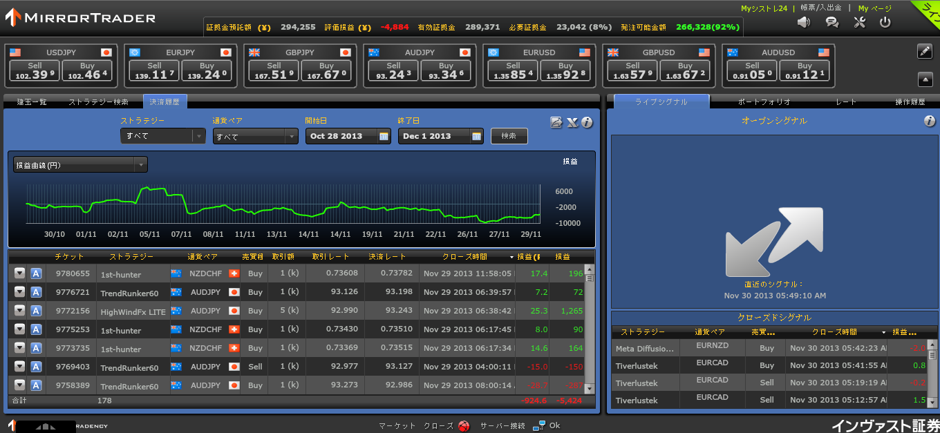This screenshot has height=433, width=940.
Task: Mute sounds with the speaker icon
Action: click(x=803, y=22)
